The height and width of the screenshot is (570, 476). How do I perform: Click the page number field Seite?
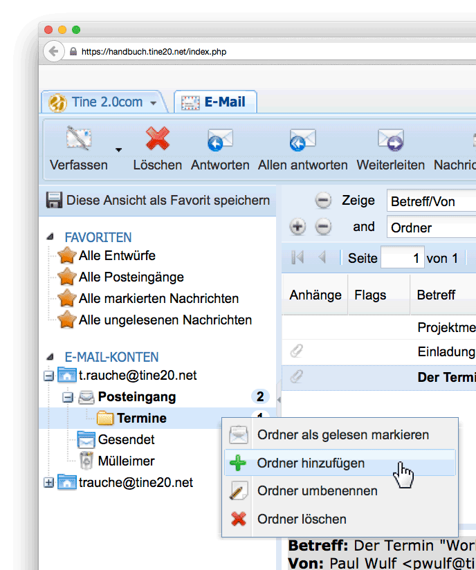pyautogui.click(x=402, y=258)
